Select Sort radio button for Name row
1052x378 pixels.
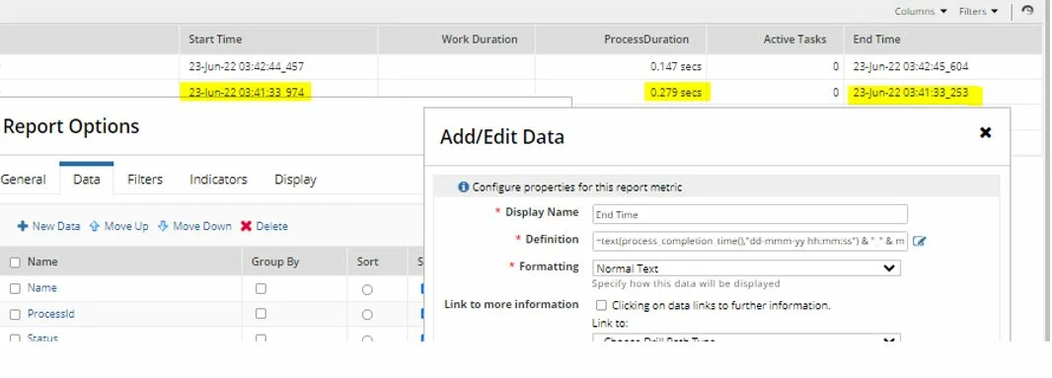point(367,289)
